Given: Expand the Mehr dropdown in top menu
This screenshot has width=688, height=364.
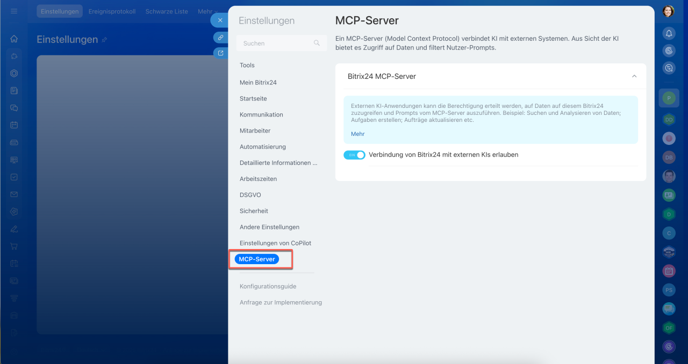Looking at the screenshot, I should [207, 11].
